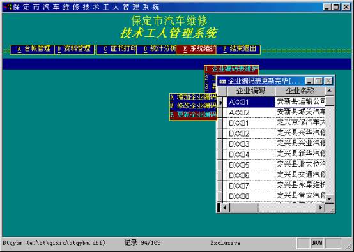
Task: Click the 企业编码 column header
Action: pos(251,91)
